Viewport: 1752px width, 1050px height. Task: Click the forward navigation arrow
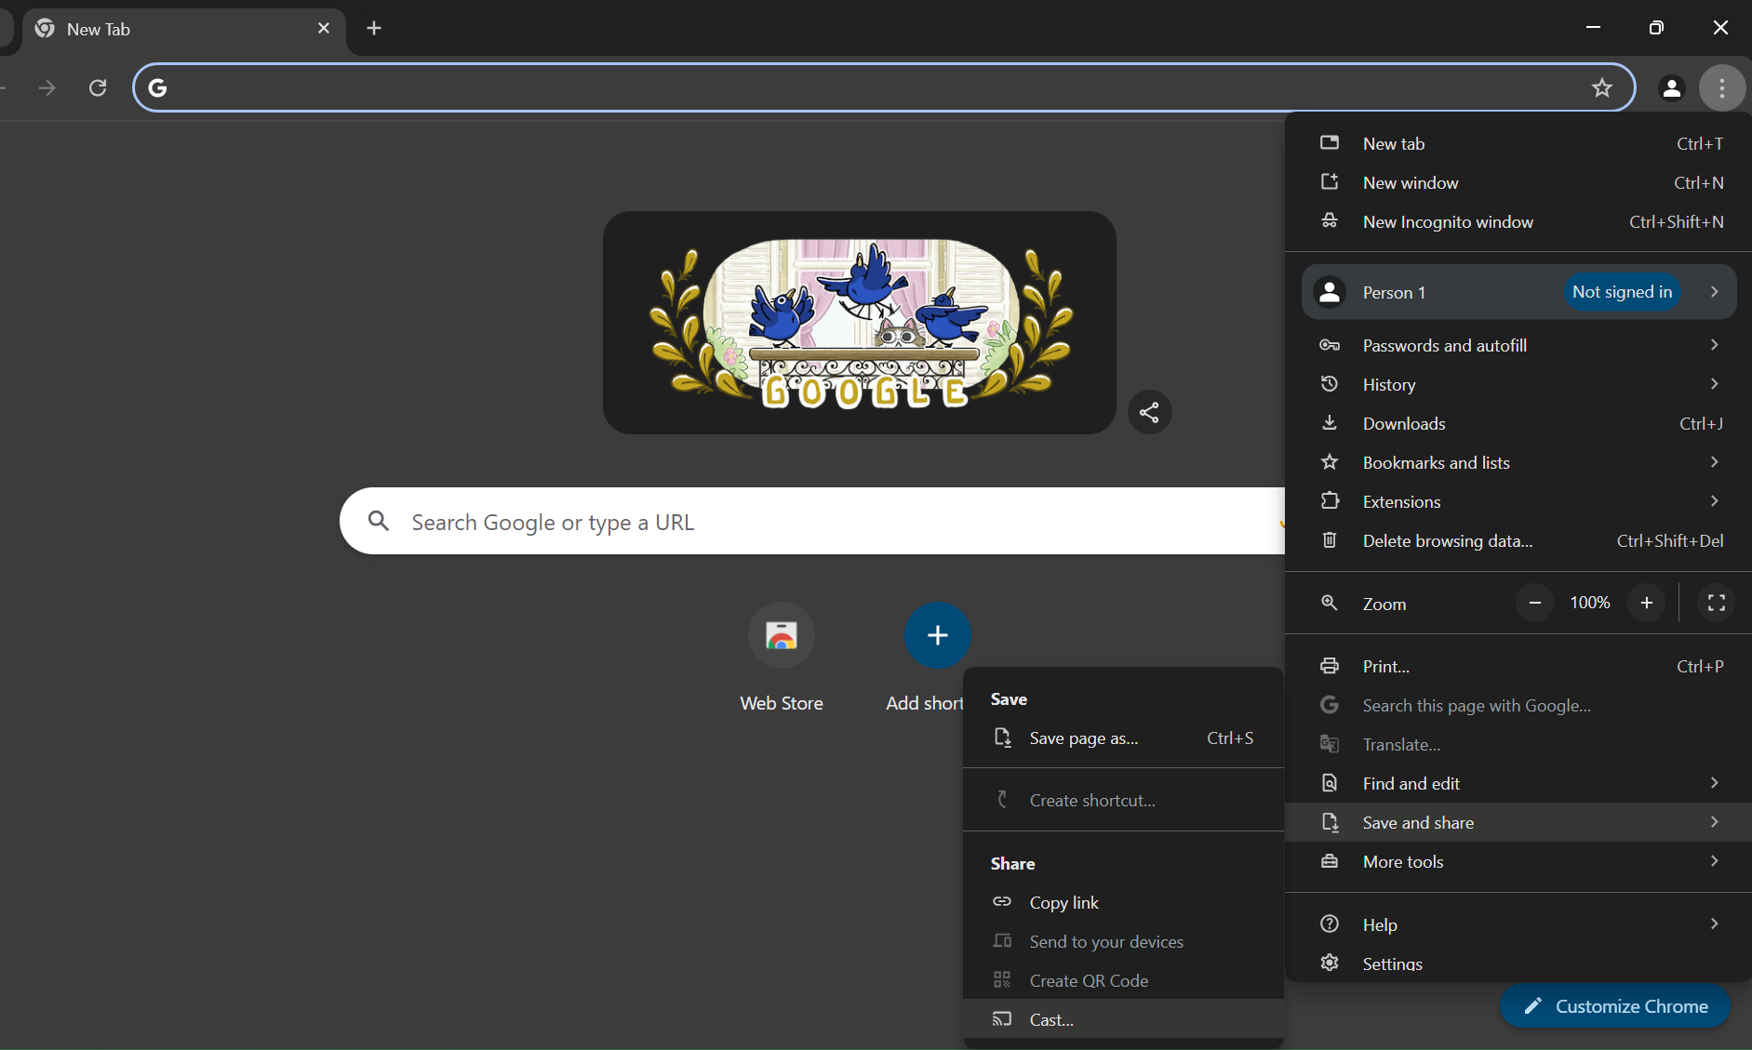pyautogui.click(x=47, y=87)
